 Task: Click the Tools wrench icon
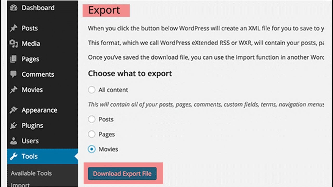14,156
